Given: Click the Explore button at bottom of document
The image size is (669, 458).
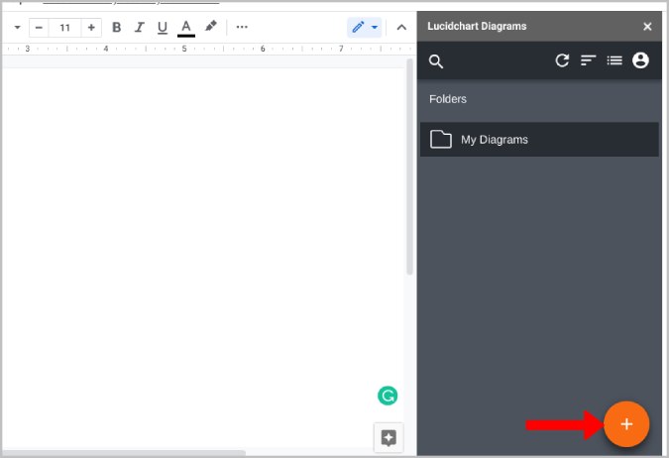Looking at the screenshot, I should (x=388, y=437).
